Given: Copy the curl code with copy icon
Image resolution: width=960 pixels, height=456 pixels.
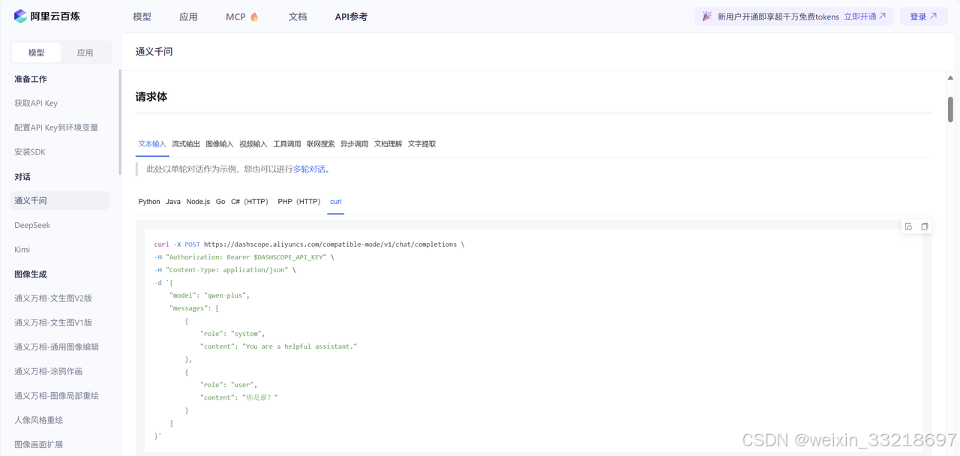Looking at the screenshot, I should coord(925,226).
